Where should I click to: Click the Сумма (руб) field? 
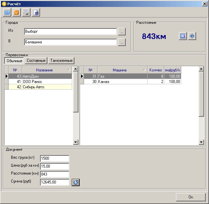[55, 182]
